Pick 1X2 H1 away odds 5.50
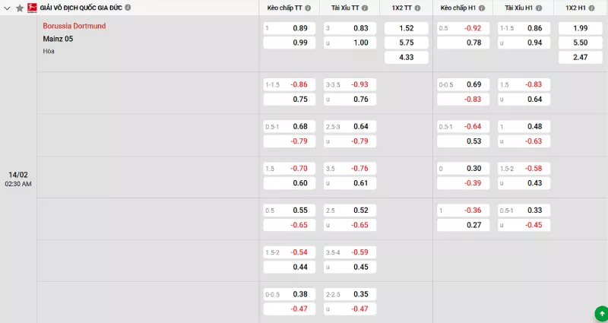 581,43
